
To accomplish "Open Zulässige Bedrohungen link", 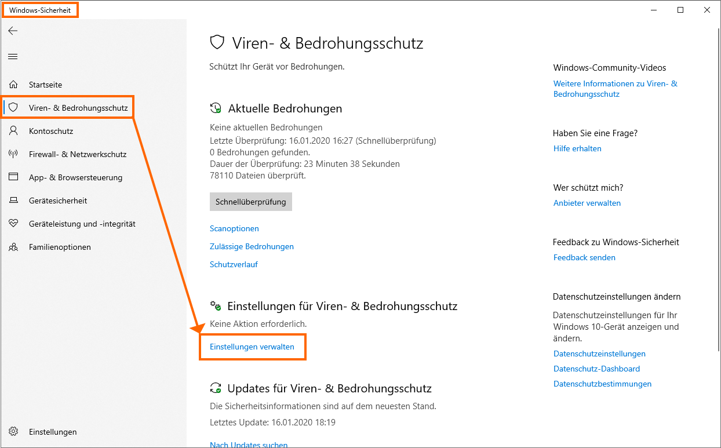I will click(x=252, y=247).
